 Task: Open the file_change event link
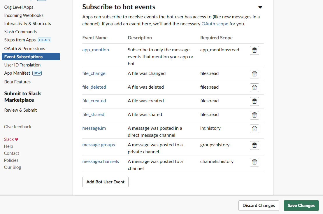tap(94, 73)
